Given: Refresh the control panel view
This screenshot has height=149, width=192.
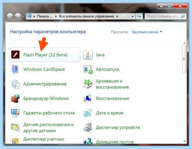Looking at the screenshot, I should [x=139, y=16].
